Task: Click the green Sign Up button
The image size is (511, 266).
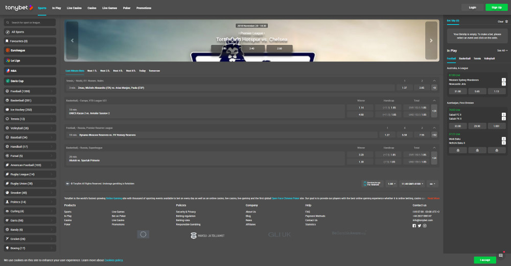Action: coord(497,8)
